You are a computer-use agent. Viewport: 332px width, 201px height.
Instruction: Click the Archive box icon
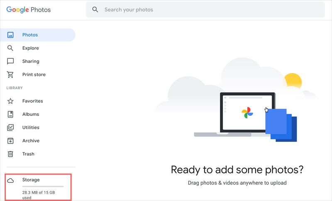coord(10,141)
